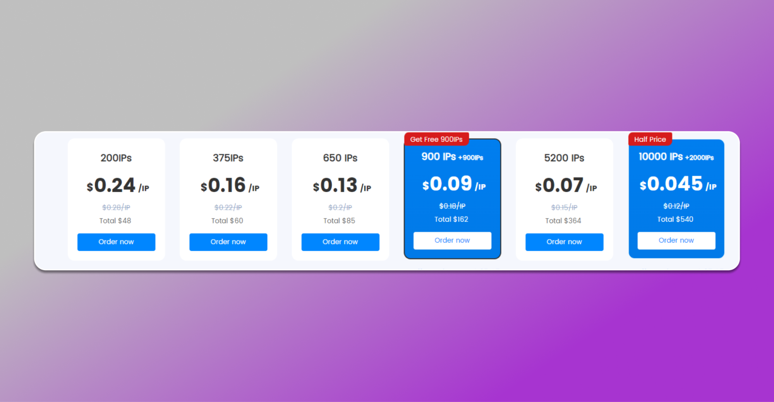Select the 650 IPs plan title

coord(340,158)
